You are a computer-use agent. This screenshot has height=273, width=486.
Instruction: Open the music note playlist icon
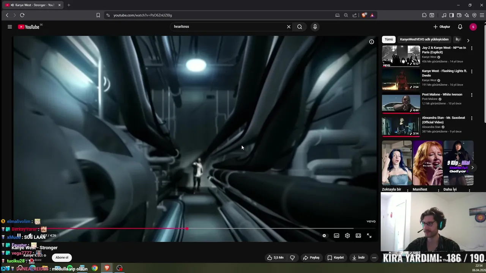[x=444, y=15]
